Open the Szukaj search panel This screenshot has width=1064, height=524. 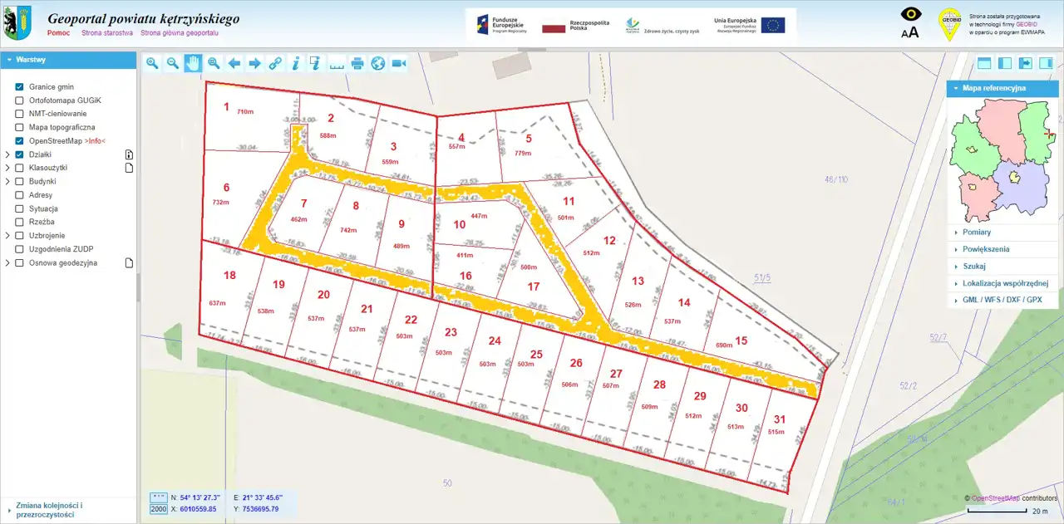pyautogui.click(x=974, y=267)
